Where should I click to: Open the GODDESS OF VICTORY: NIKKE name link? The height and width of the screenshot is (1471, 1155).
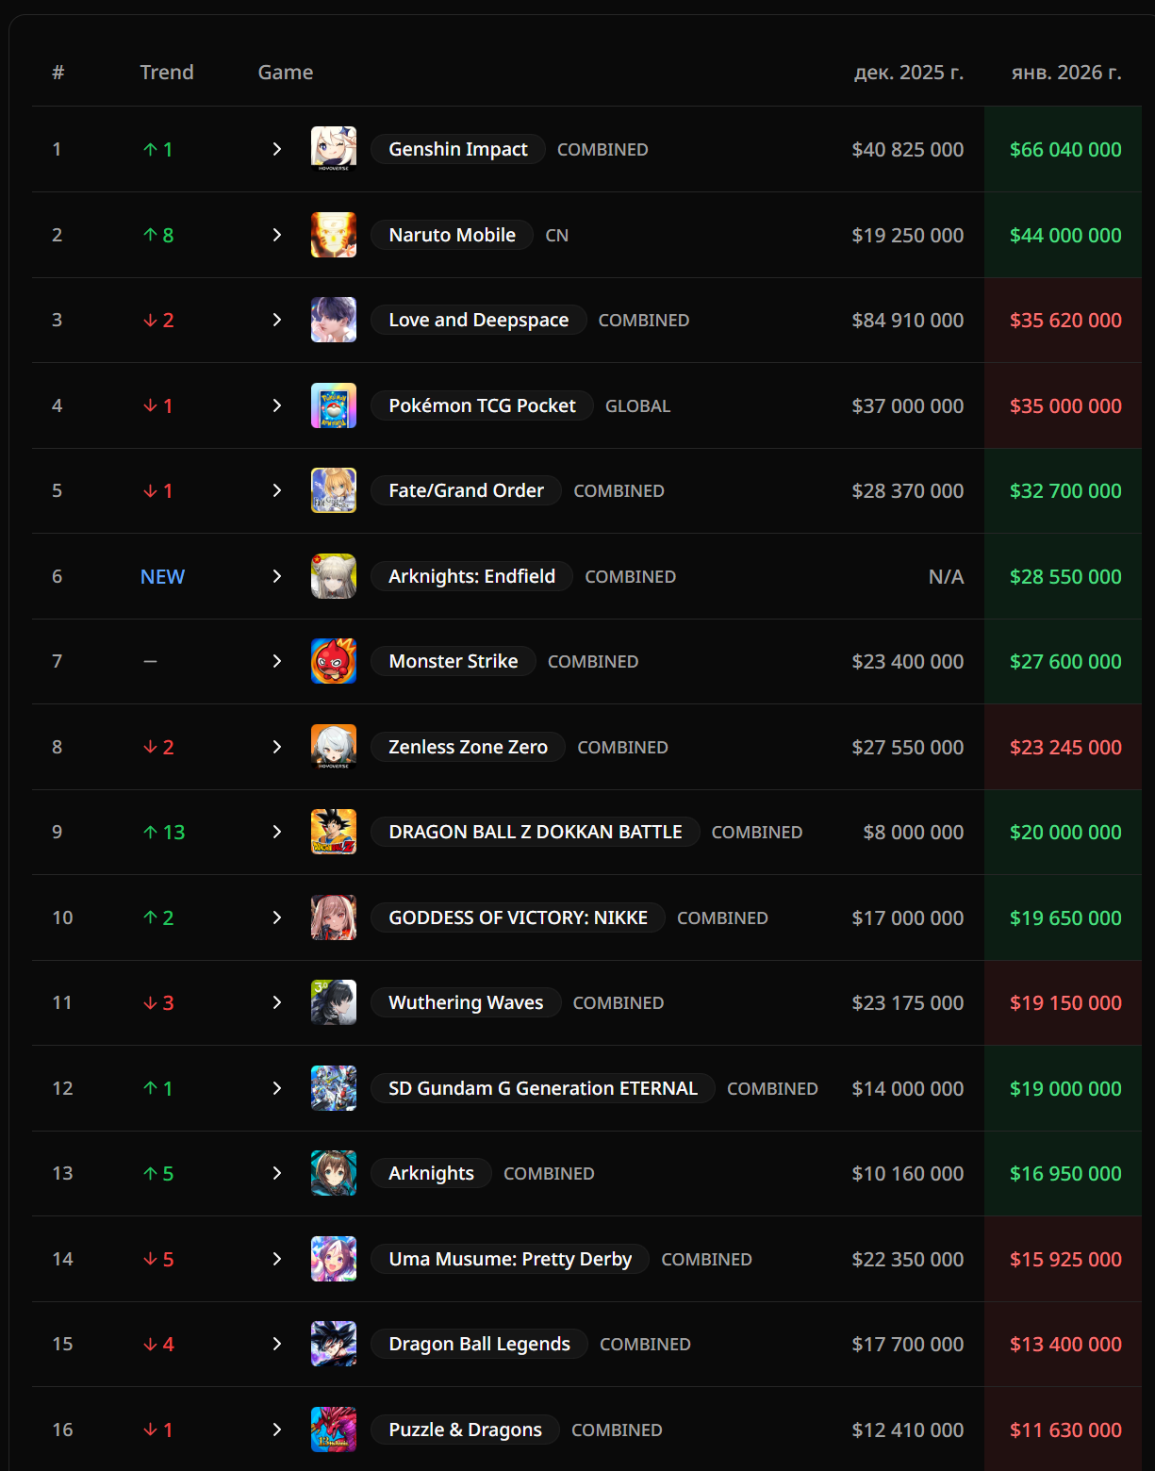click(x=518, y=917)
